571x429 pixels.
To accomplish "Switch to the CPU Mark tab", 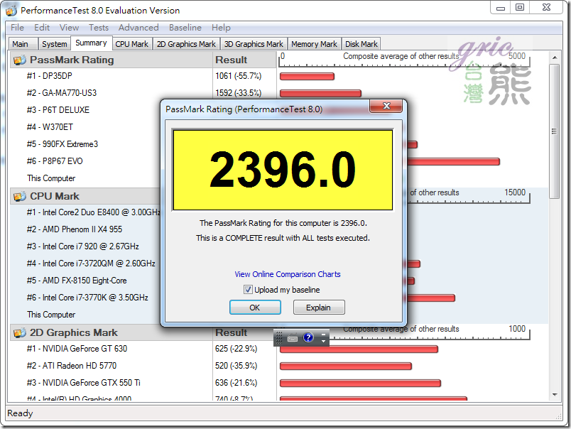I will [132, 44].
